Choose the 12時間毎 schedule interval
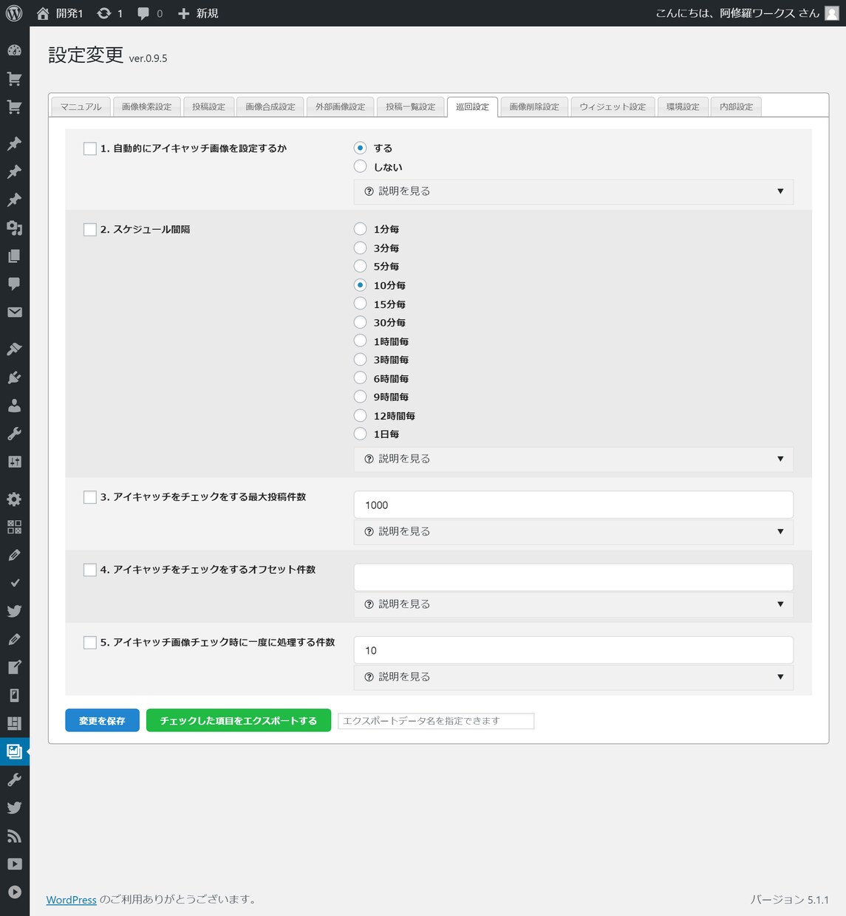The height and width of the screenshot is (916, 846). pos(361,415)
